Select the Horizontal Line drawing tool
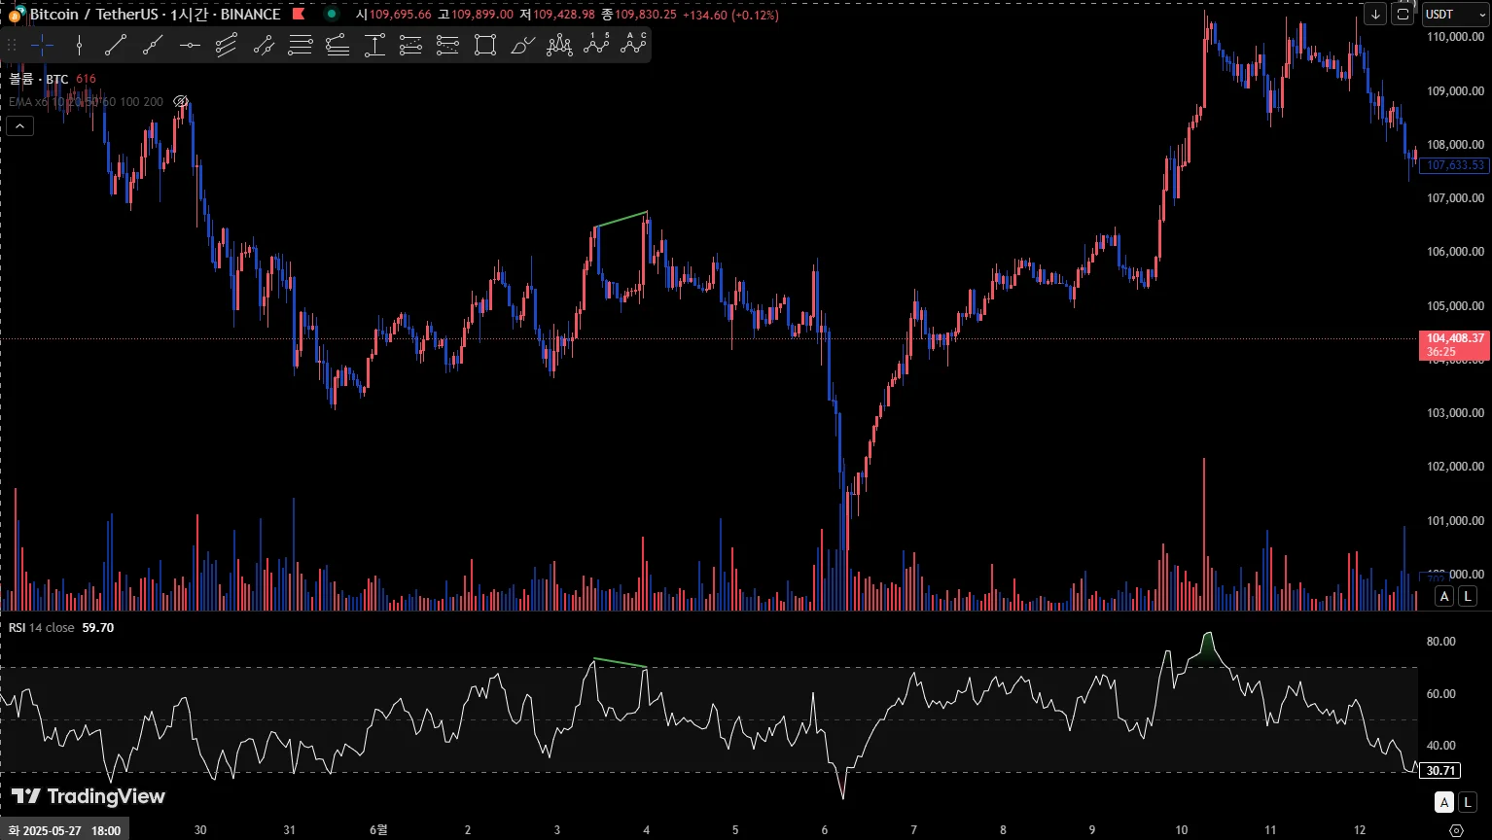 point(190,45)
